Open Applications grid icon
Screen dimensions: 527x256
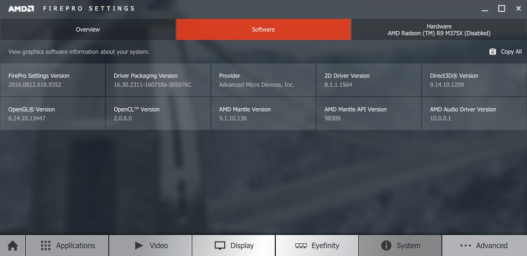45,246
